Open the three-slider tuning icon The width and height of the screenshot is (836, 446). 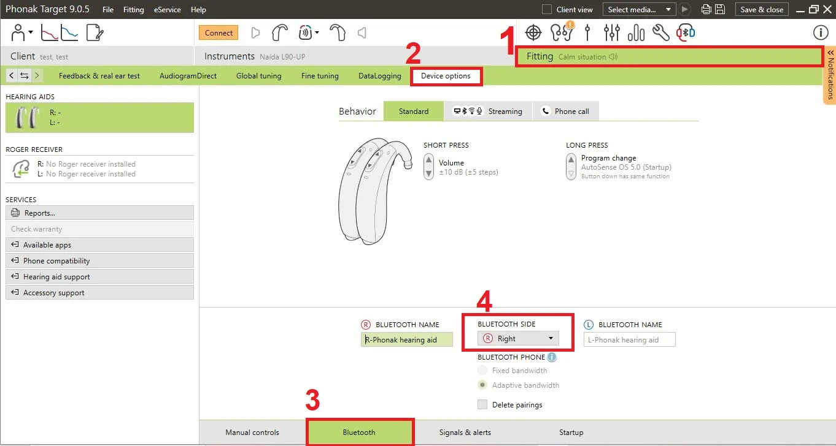pyautogui.click(x=612, y=32)
